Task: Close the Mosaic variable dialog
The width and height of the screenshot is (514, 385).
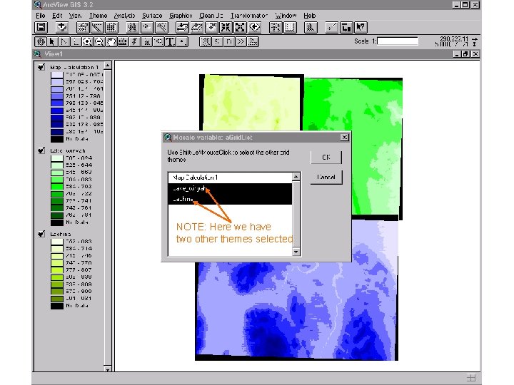Action: (344, 137)
